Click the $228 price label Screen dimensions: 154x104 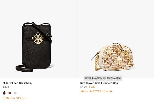click(x=6, y=87)
